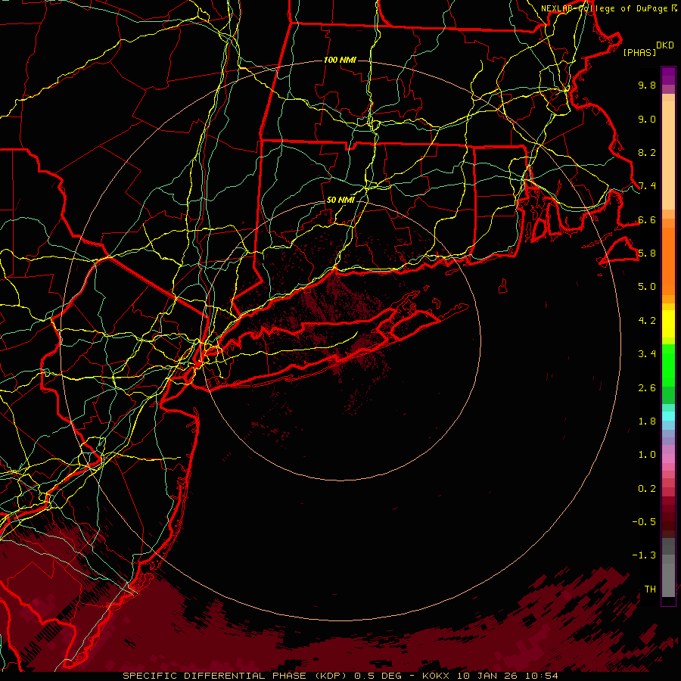Click the -1.3 scale value
This screenshot has width=681, height=681.
click(644, 555)
